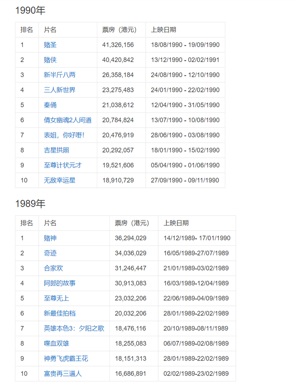Click date range 18/01/1990 - 15/02/1990
298x388 pixels.
point(185,150)
